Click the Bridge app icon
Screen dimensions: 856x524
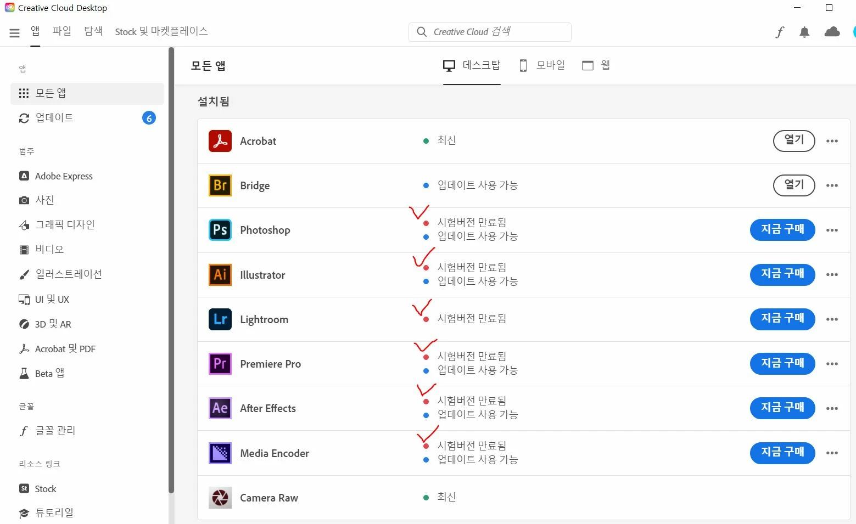tap(220, 185)
